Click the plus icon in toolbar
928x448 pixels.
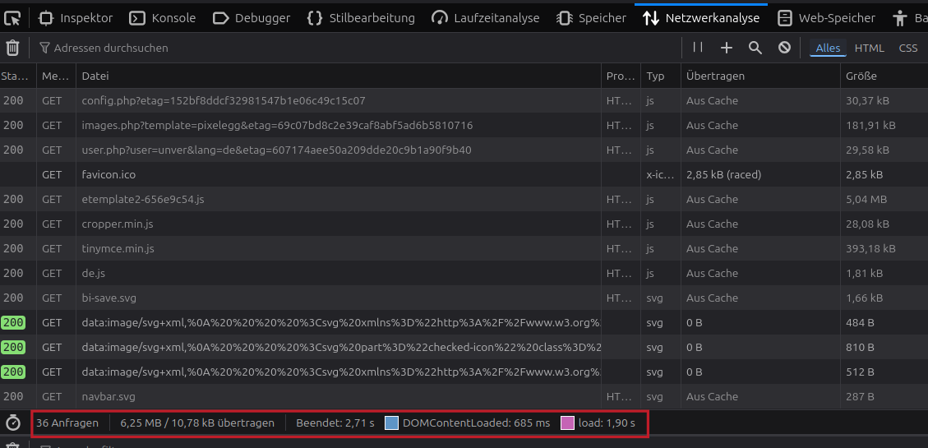[x=727, y=48]
